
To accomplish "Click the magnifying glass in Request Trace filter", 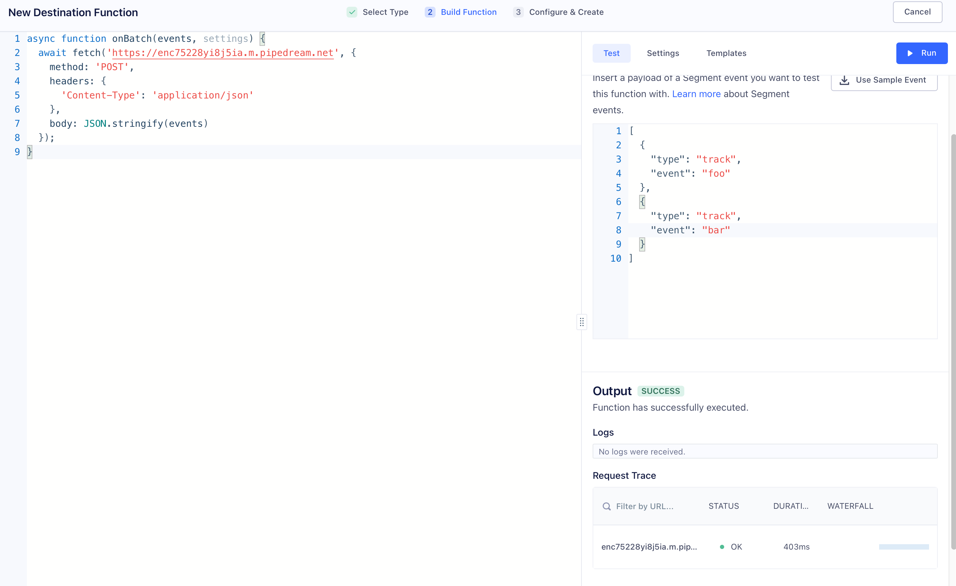I will pos(607,506).
